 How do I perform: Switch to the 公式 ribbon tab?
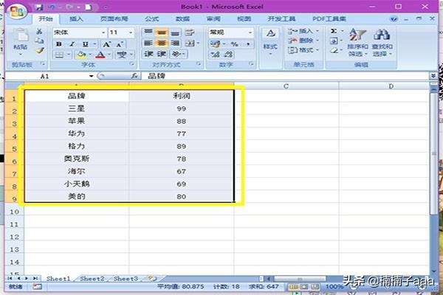[x=152, y=19]
